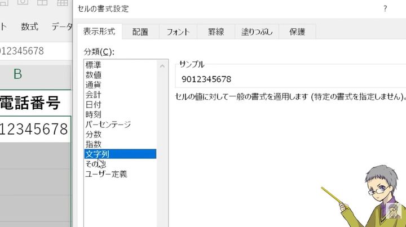Image resolution: width=406 pixels, height=227 pixels.
Task: Click the dialog help question mark
Action: coord(385,8)
